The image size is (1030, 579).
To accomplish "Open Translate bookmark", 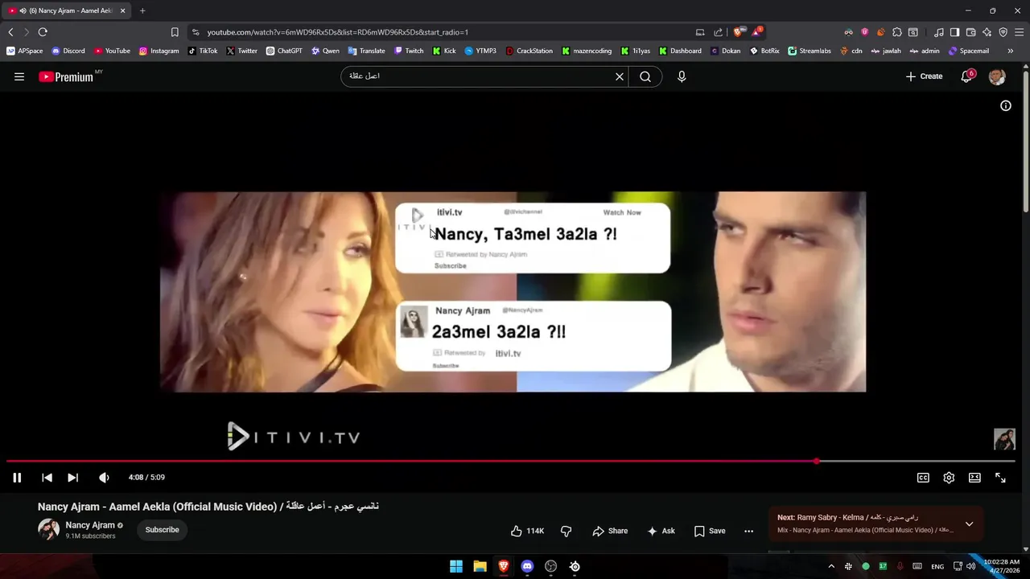I will (x=366, y=51).
